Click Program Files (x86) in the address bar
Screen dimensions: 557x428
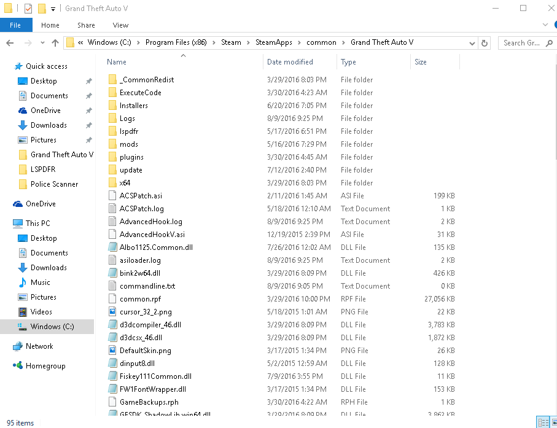point(176,42)
